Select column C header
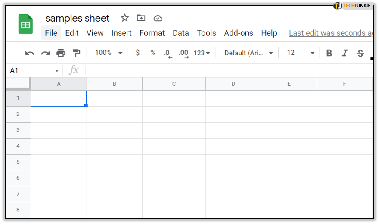 coord(174,84)
